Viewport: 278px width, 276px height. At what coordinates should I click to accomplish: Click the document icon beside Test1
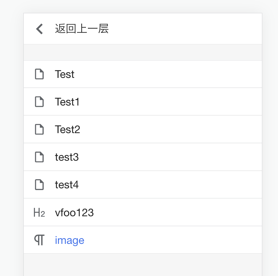click(39, 102)
